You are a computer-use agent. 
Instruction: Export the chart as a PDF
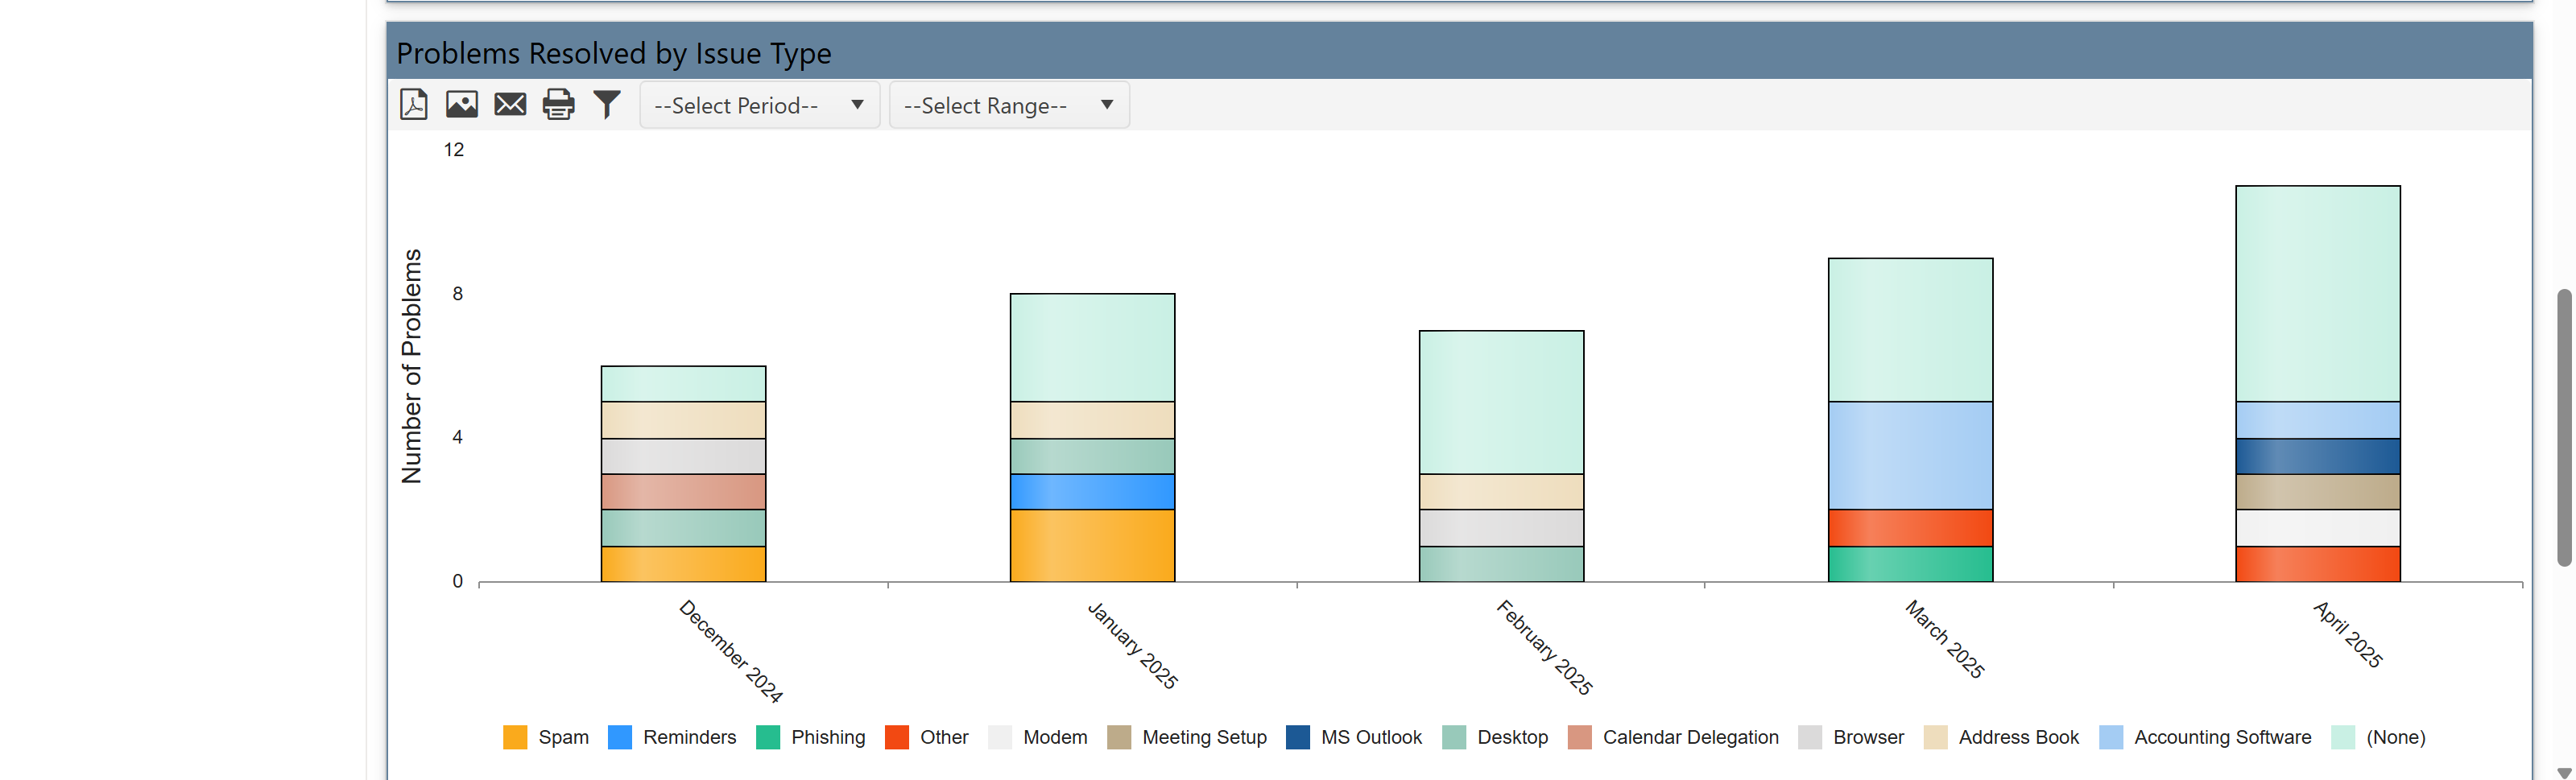pos(413,104)
